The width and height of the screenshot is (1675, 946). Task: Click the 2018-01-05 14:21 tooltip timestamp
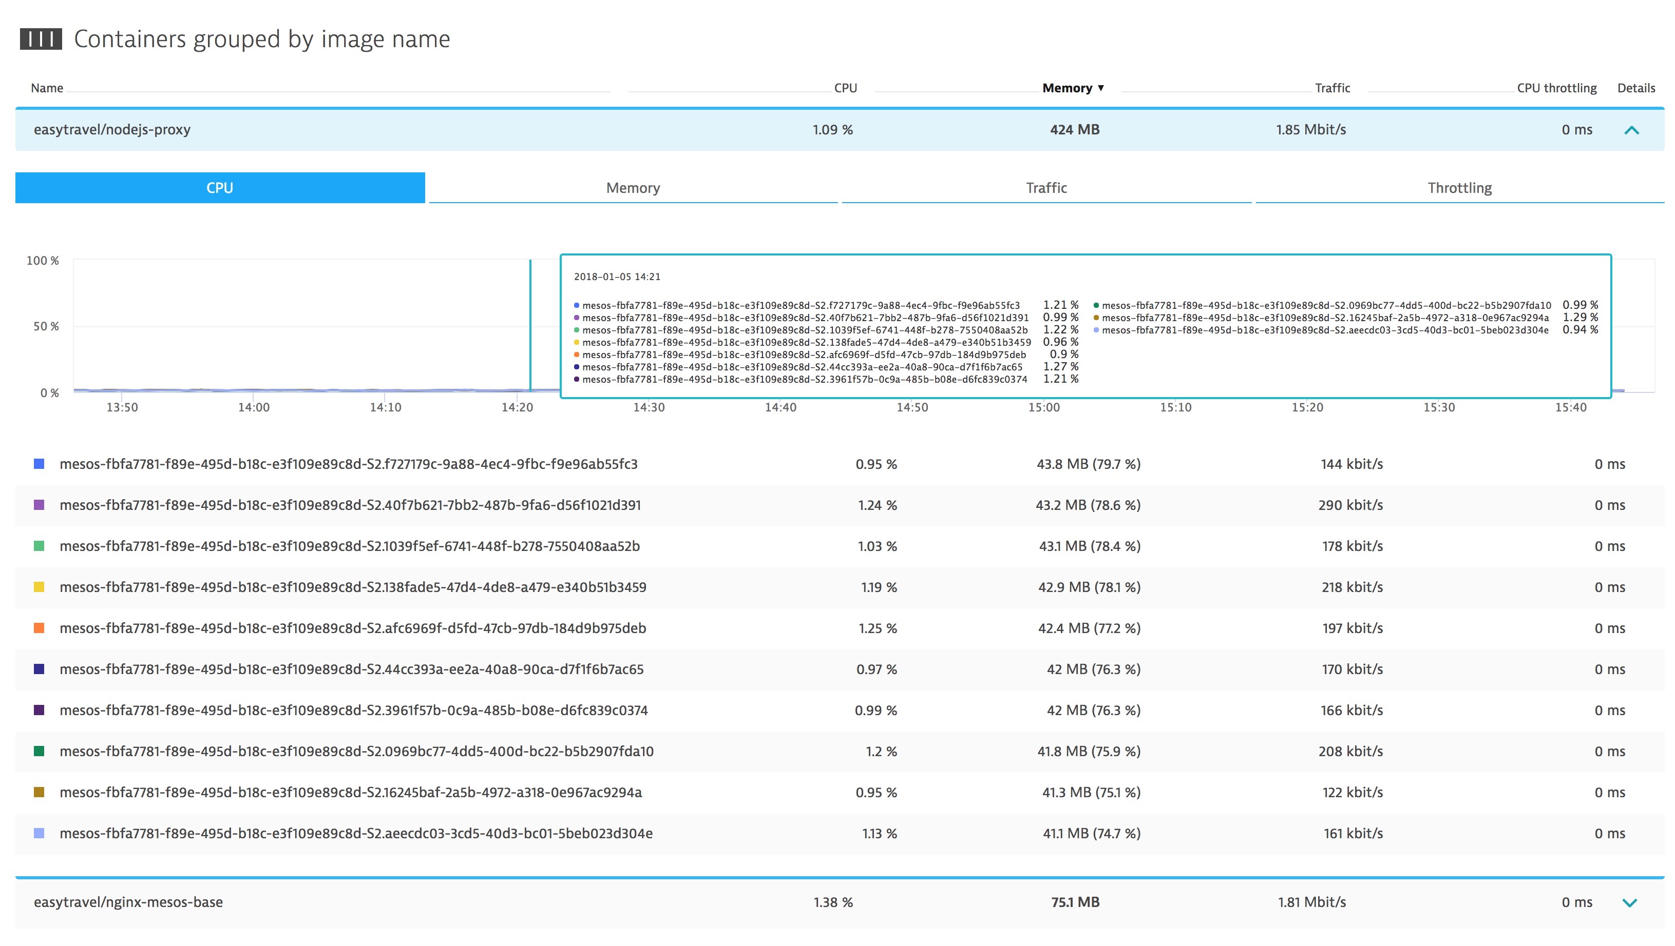(x=617, y=277)
